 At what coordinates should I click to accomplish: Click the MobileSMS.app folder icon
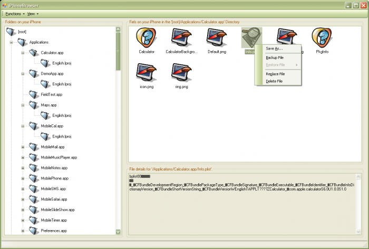[x=34, y=188]
